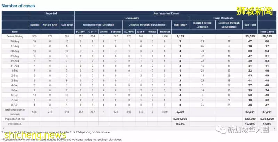This screenshot has width=278, height=142.
Task: Select the Date column header
Action: point(15,32)
